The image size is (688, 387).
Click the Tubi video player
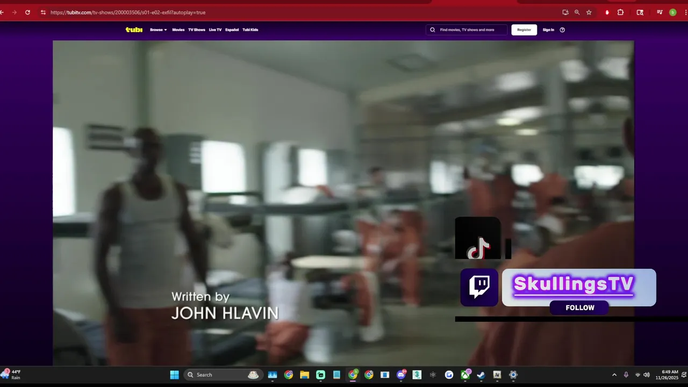tap(343, 203)
